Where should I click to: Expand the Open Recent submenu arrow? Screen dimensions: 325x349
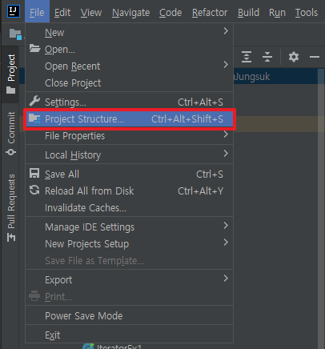[x=226, y=65]
